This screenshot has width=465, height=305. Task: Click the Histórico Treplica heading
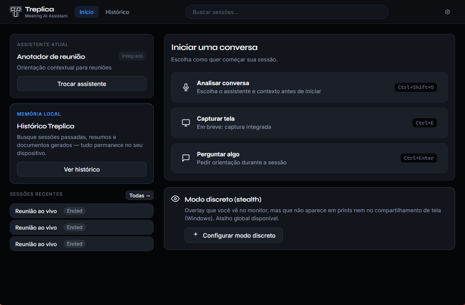tap(46, 126)
